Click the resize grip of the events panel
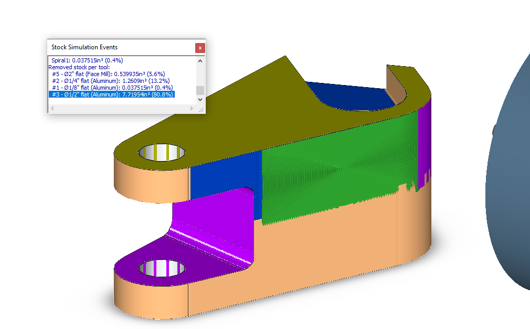 [x=201, y=109]
